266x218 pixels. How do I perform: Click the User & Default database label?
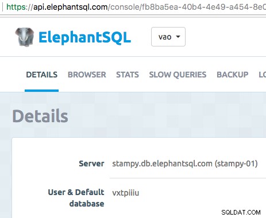[76, 198]
